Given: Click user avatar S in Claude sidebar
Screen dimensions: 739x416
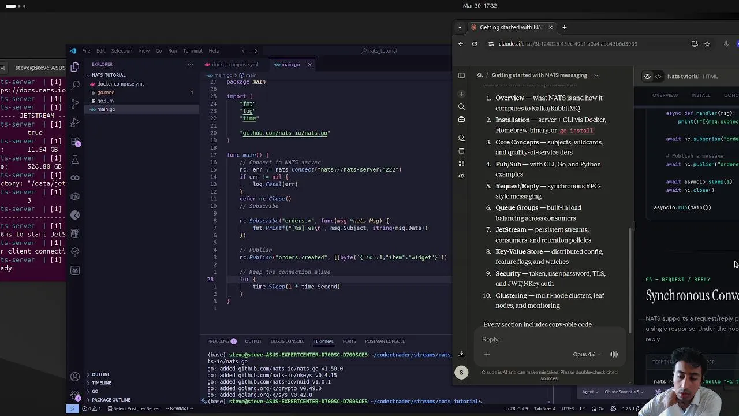Looking at the screenshot, I should click(x=461, y=373).
